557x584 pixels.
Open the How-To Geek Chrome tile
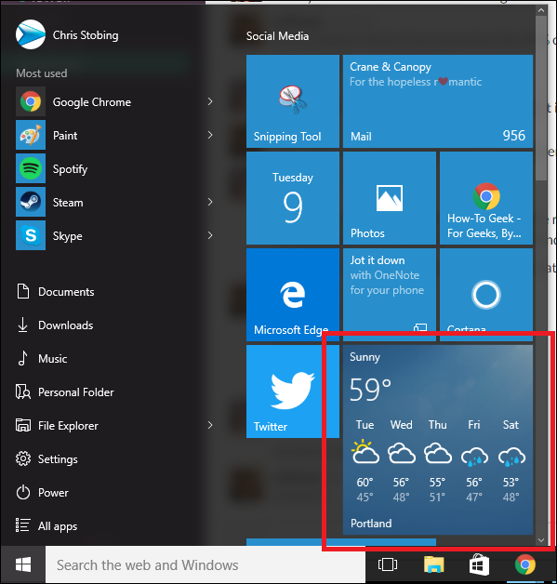click(x=486, y=198)
